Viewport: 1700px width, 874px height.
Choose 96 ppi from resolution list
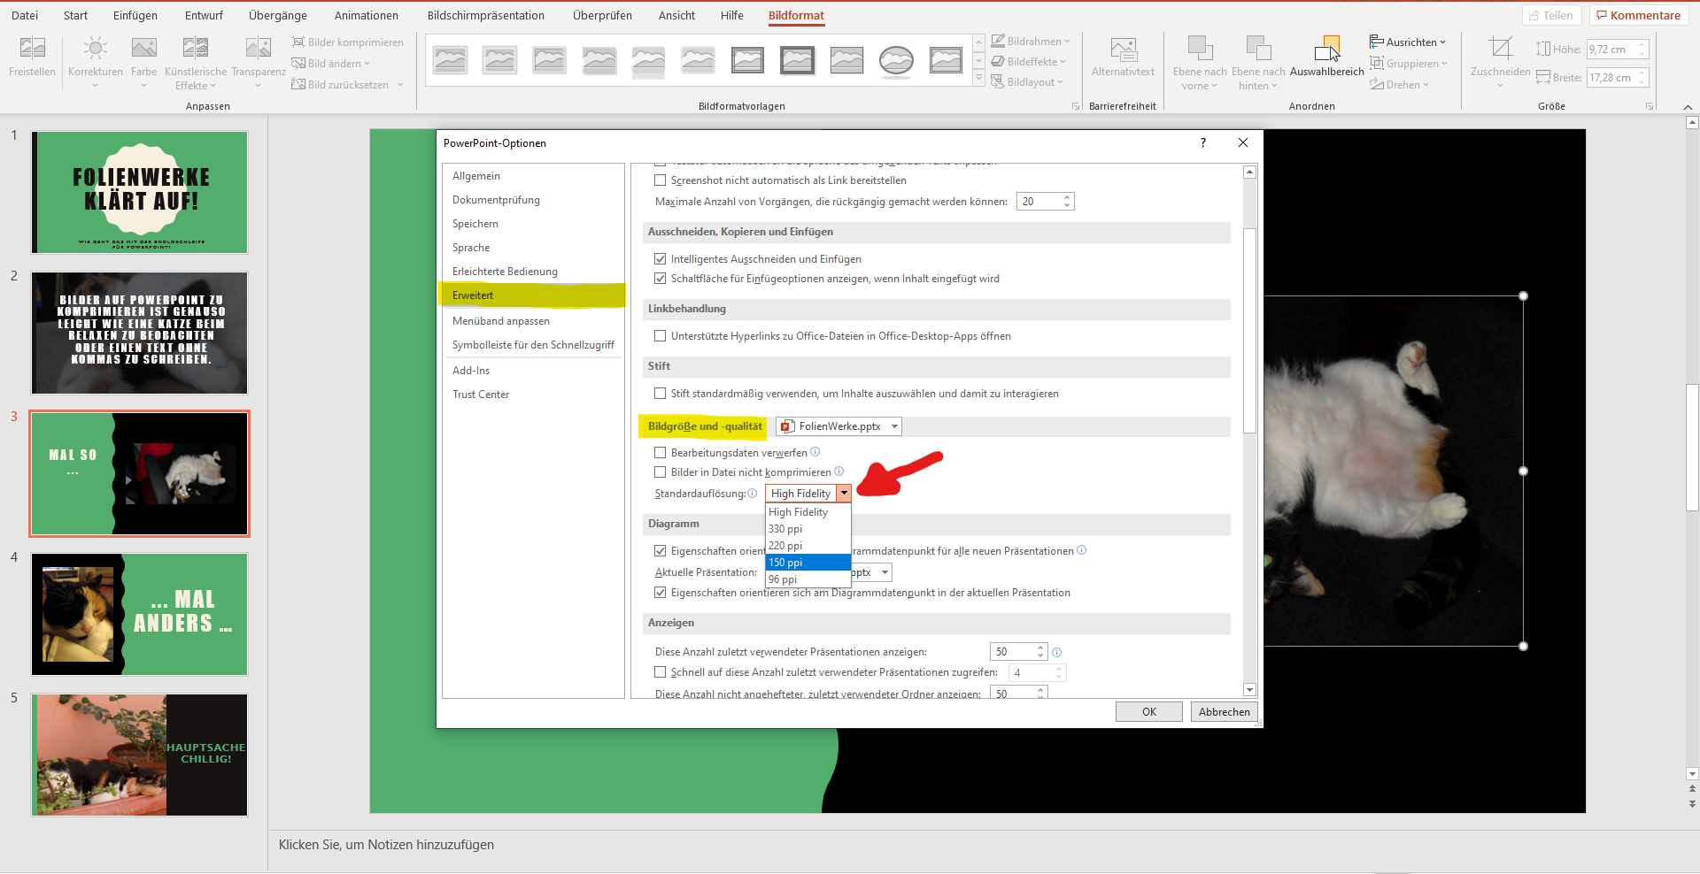(x=807, y=579)
